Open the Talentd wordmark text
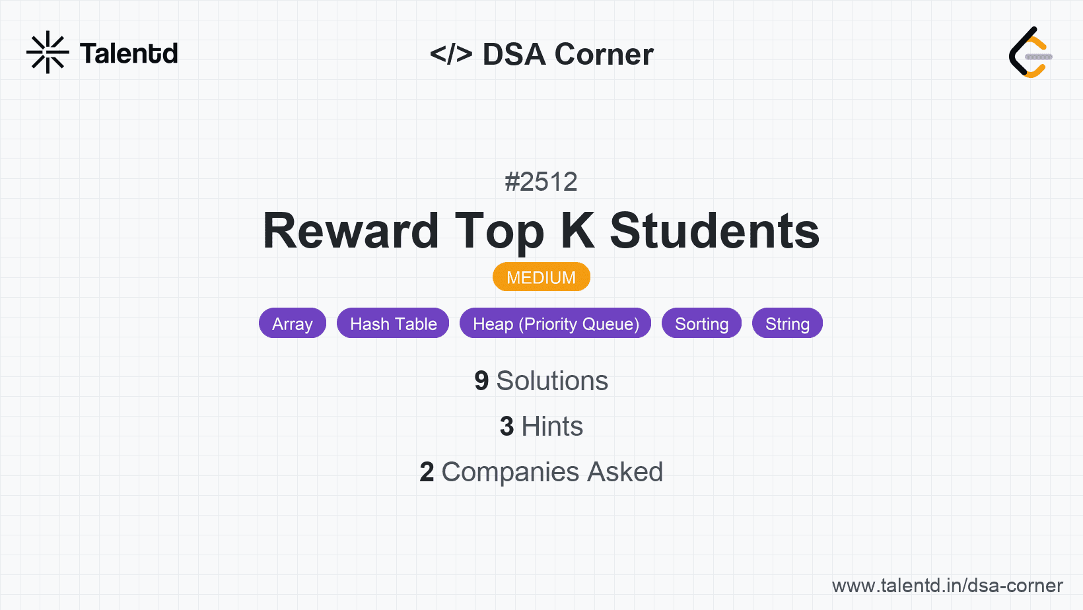This screenshot has height=610, width=1083. 129,53
